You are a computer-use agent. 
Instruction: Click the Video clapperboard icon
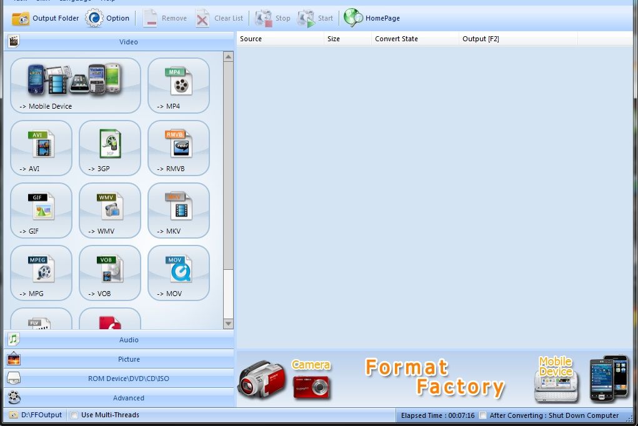coord(13,41)
